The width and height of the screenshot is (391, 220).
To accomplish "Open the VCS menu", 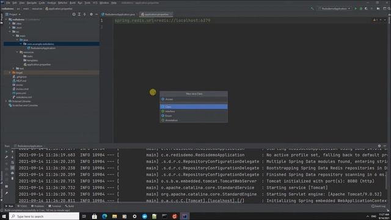I will pyautogui.click(x=95, y=2).
